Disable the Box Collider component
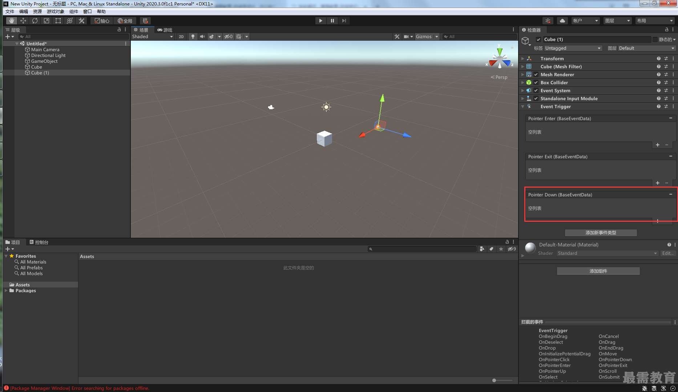The height and width of the screenshot is (392, 678). pyautogui.click(x=536, y=82)
